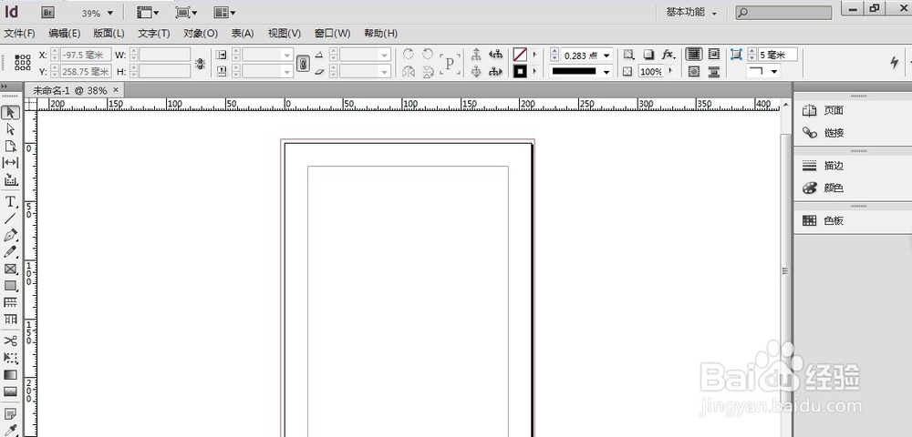Select the Selection tool arrow

click(10, 113)
